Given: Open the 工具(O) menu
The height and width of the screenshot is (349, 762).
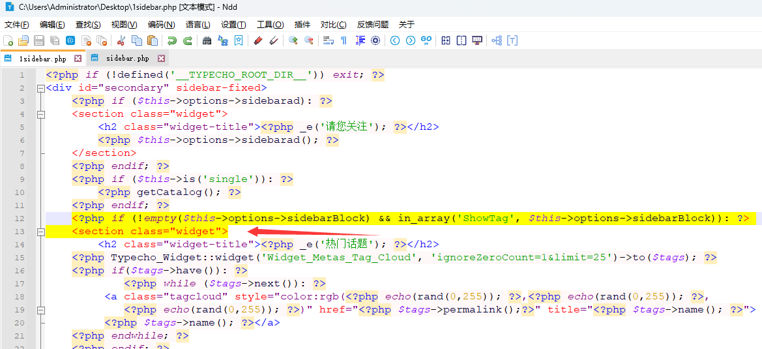Looking at the screenshot, I should [x=271, y=25].
